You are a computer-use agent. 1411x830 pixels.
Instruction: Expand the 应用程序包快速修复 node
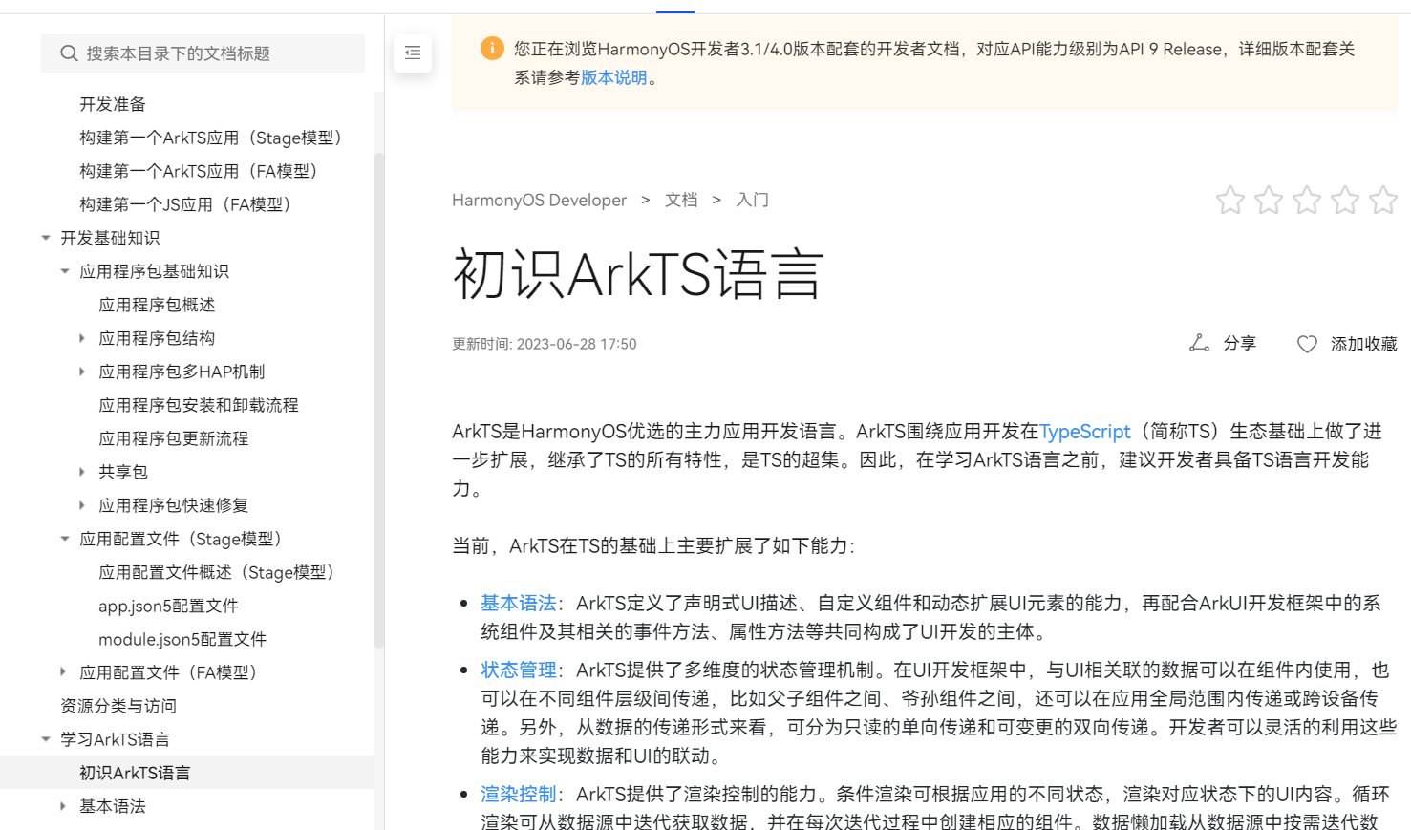[x=82, y=505]
